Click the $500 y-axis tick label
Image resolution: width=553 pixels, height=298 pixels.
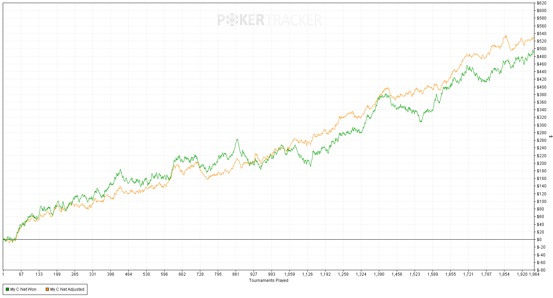point(541,49)
